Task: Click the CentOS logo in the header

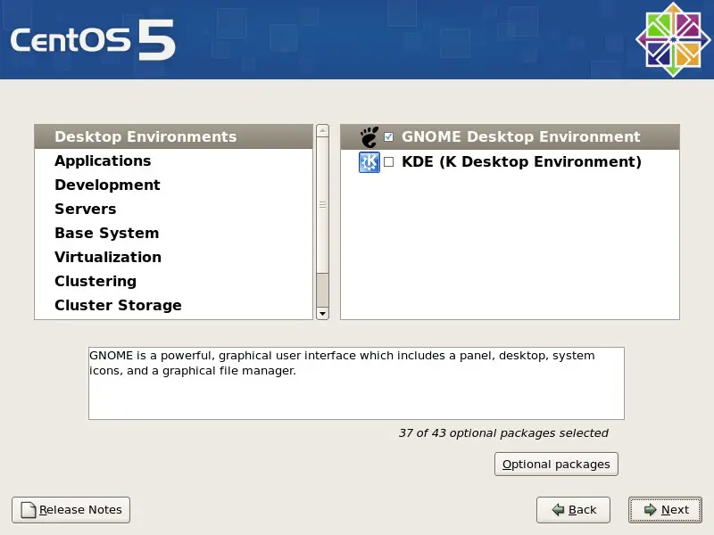Action: 673,39
